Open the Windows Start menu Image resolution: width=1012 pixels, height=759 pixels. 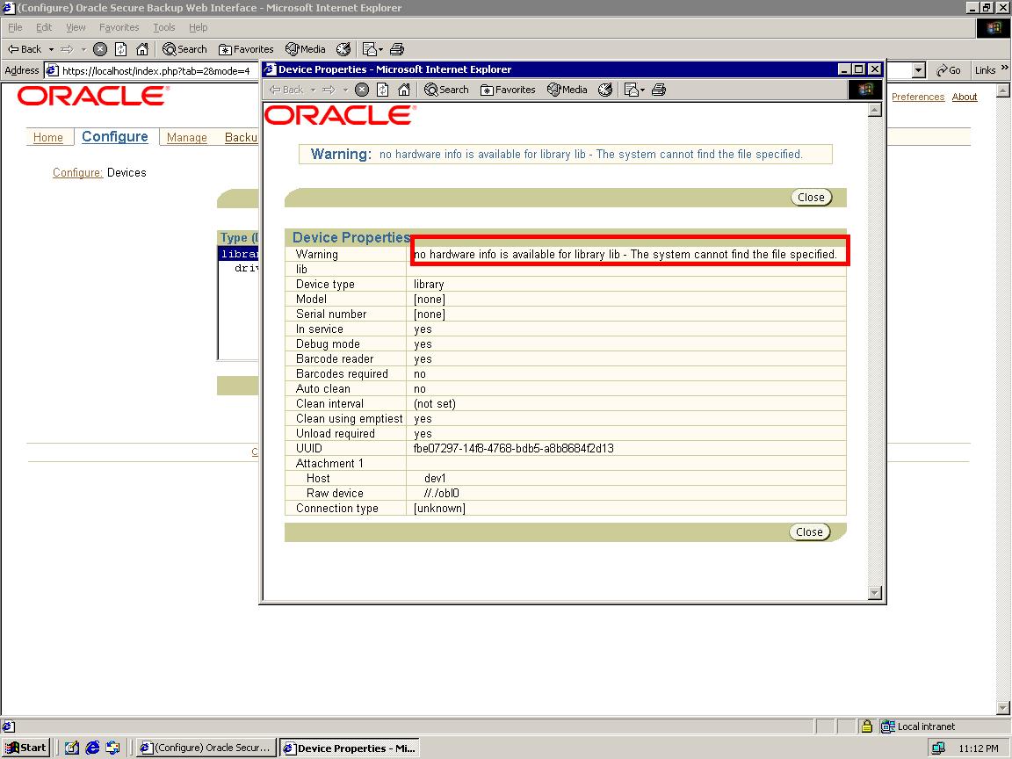coord(25,748)
